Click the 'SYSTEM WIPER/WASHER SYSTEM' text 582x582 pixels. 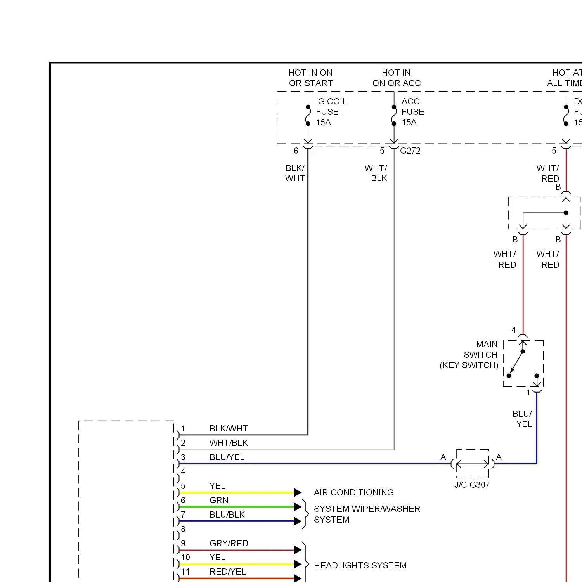(367, 514)
